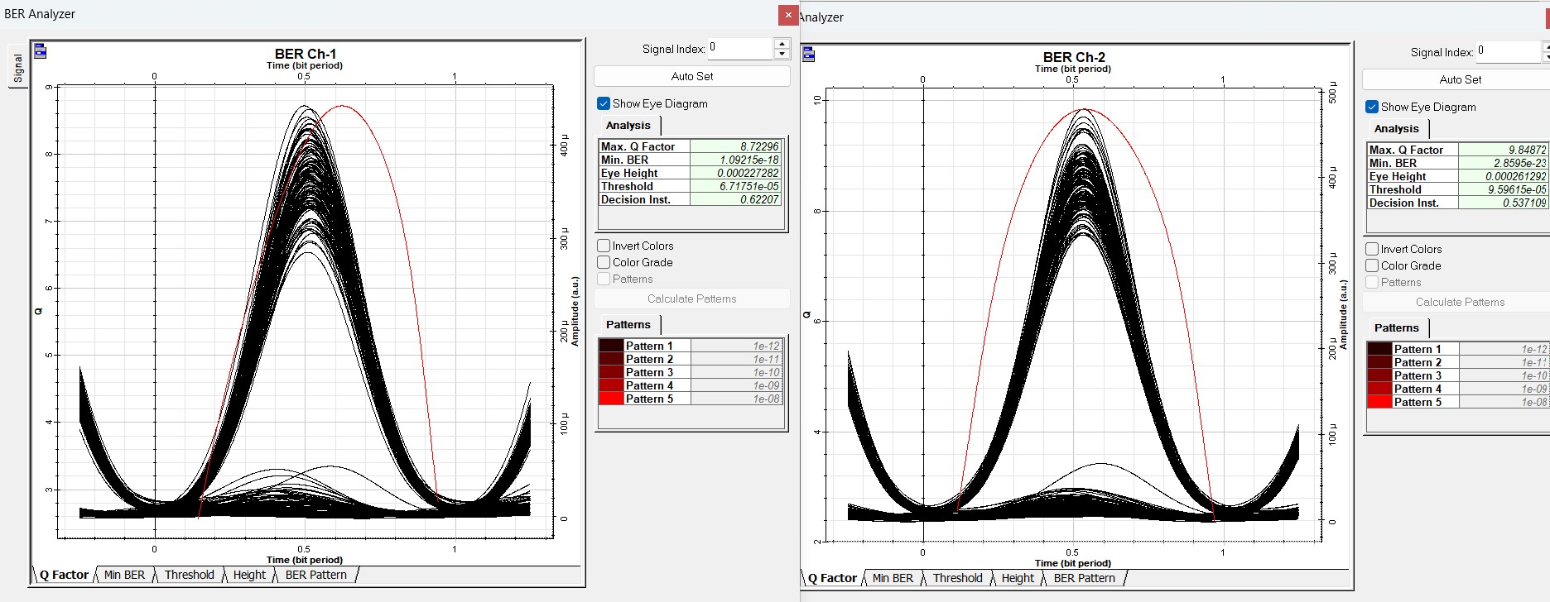
Task: Switch to Min BER tab in left analyzer
Action: 124,575
